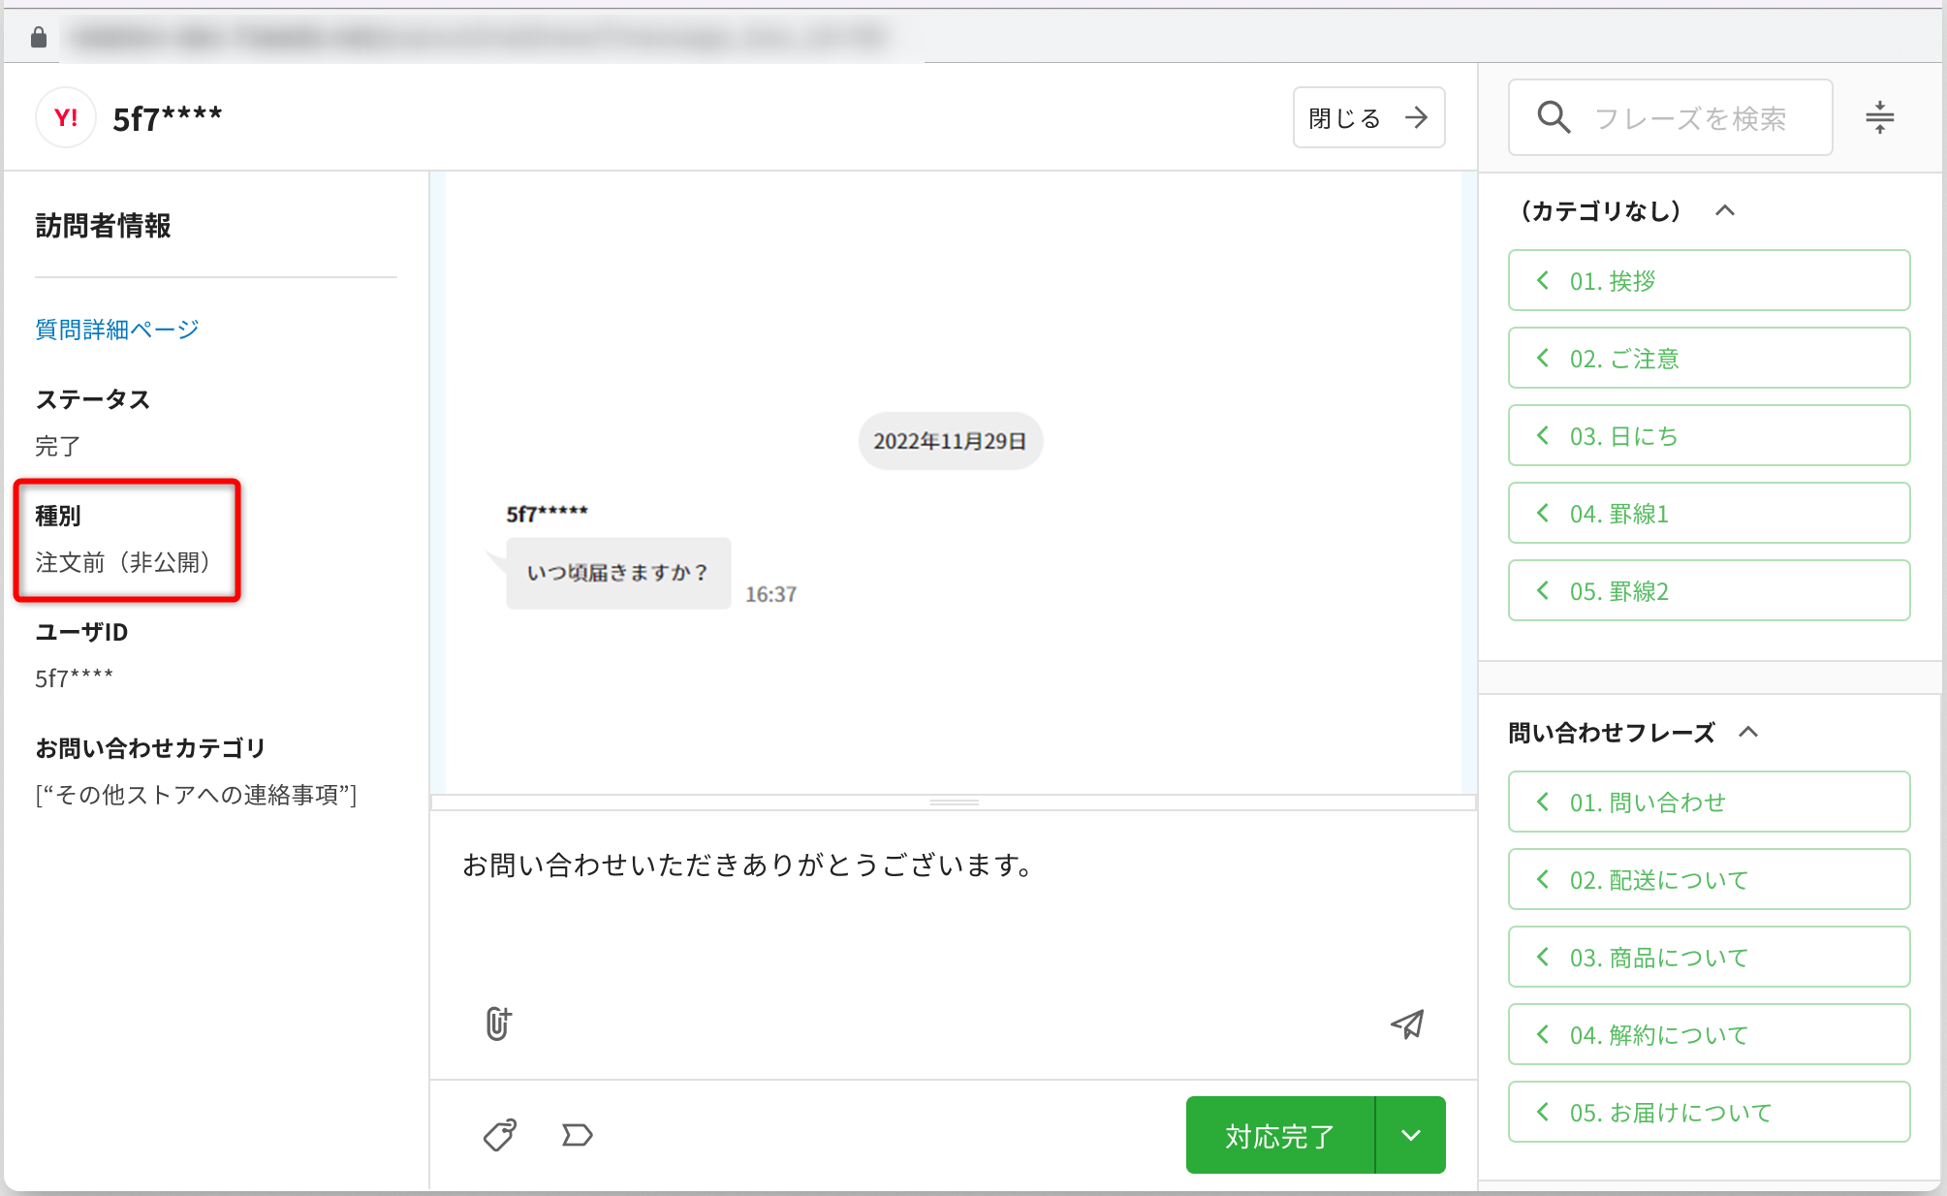The height and width of the screenshot is (1196, 1947).
Task: Click the Yahoo Y! avatar icon
Action: click(x=66, y=117)
